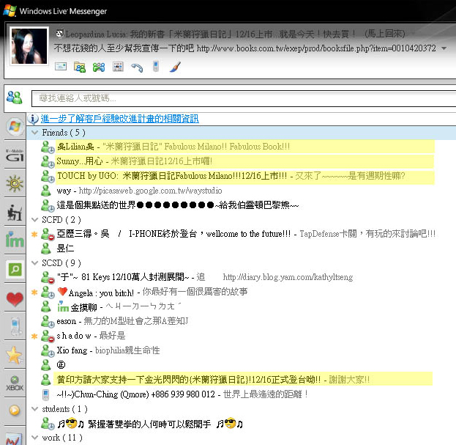Collapse the SCSD (9) group
This screenshot has width=456, height=445.
[x=34, y=263]
